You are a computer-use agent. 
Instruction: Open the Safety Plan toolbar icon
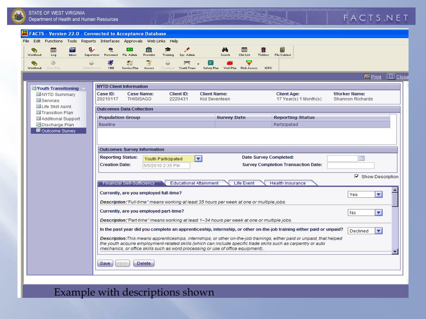211,65
